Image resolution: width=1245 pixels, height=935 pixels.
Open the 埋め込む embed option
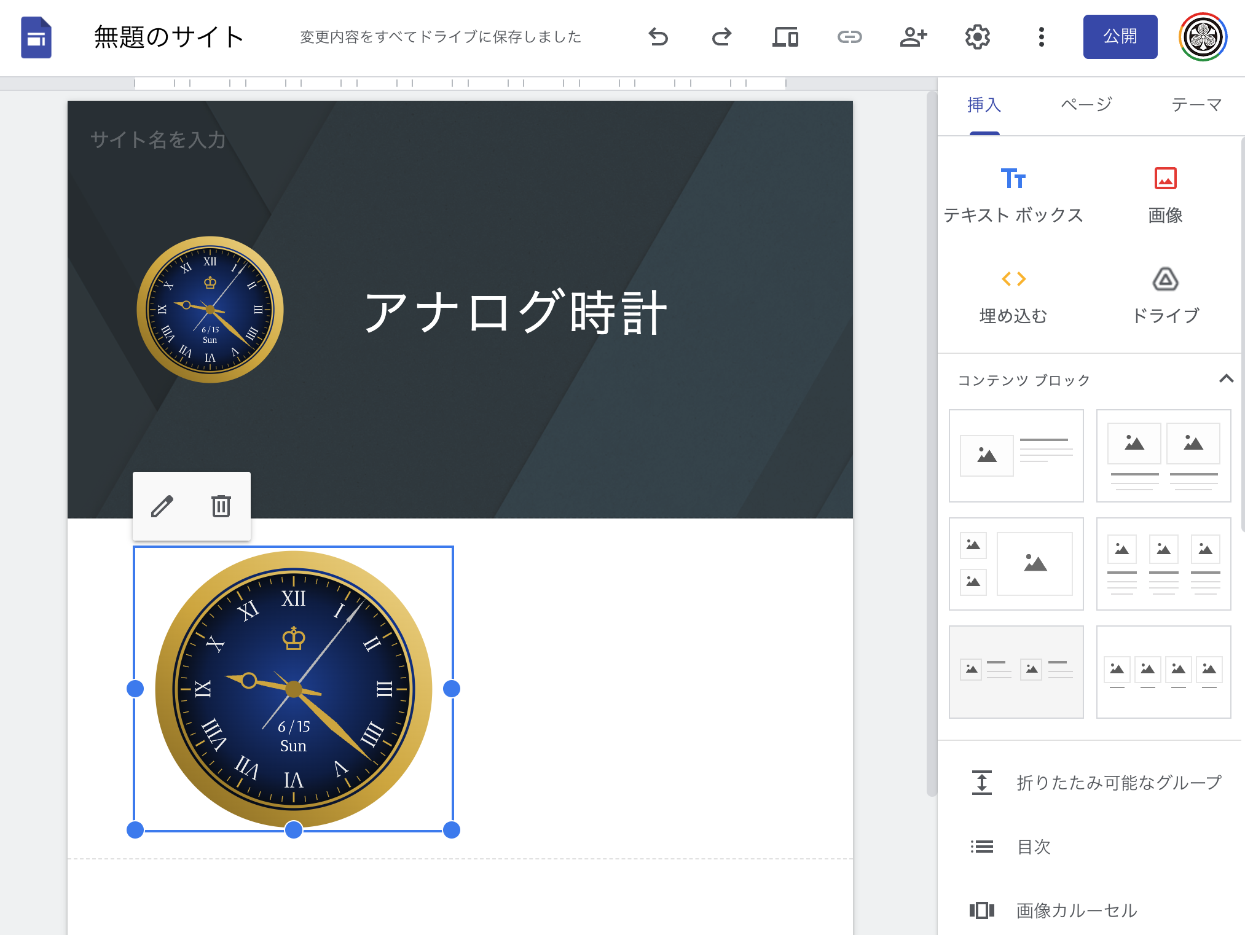(1013, 295)
